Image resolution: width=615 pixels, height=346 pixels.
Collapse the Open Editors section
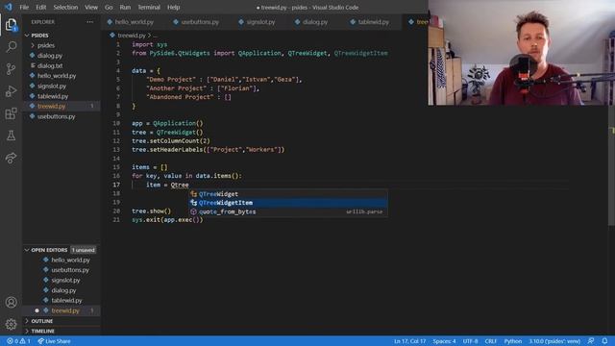49,250
